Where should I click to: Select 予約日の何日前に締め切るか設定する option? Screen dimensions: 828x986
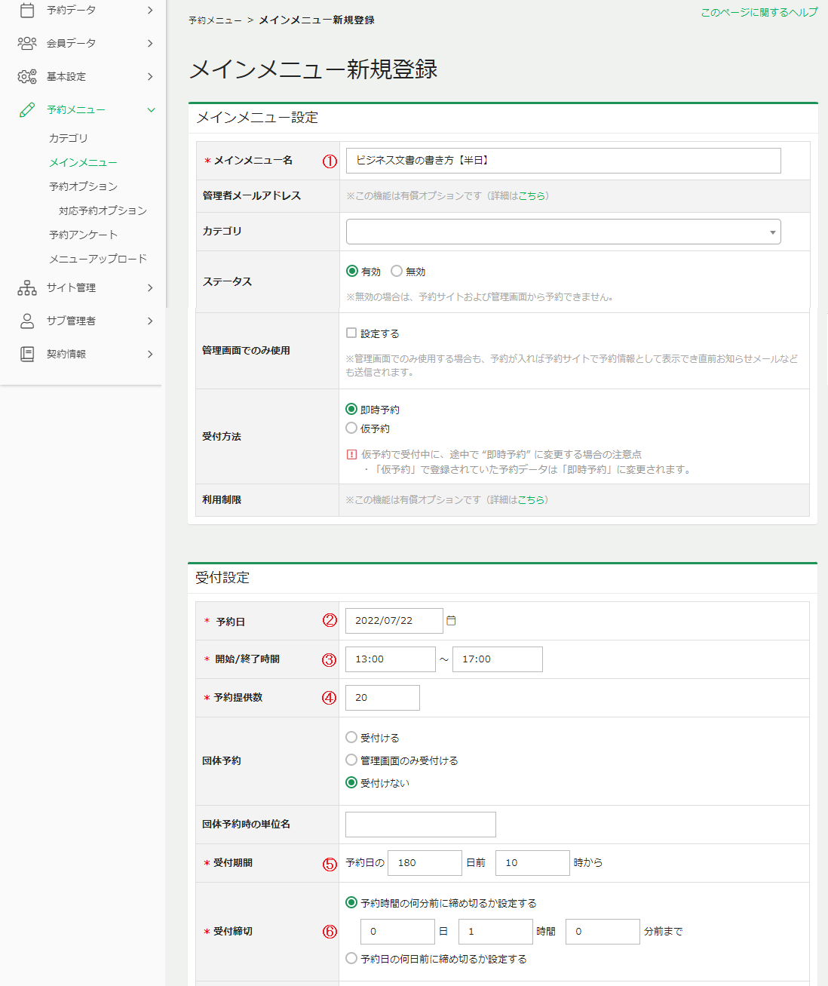351,958
